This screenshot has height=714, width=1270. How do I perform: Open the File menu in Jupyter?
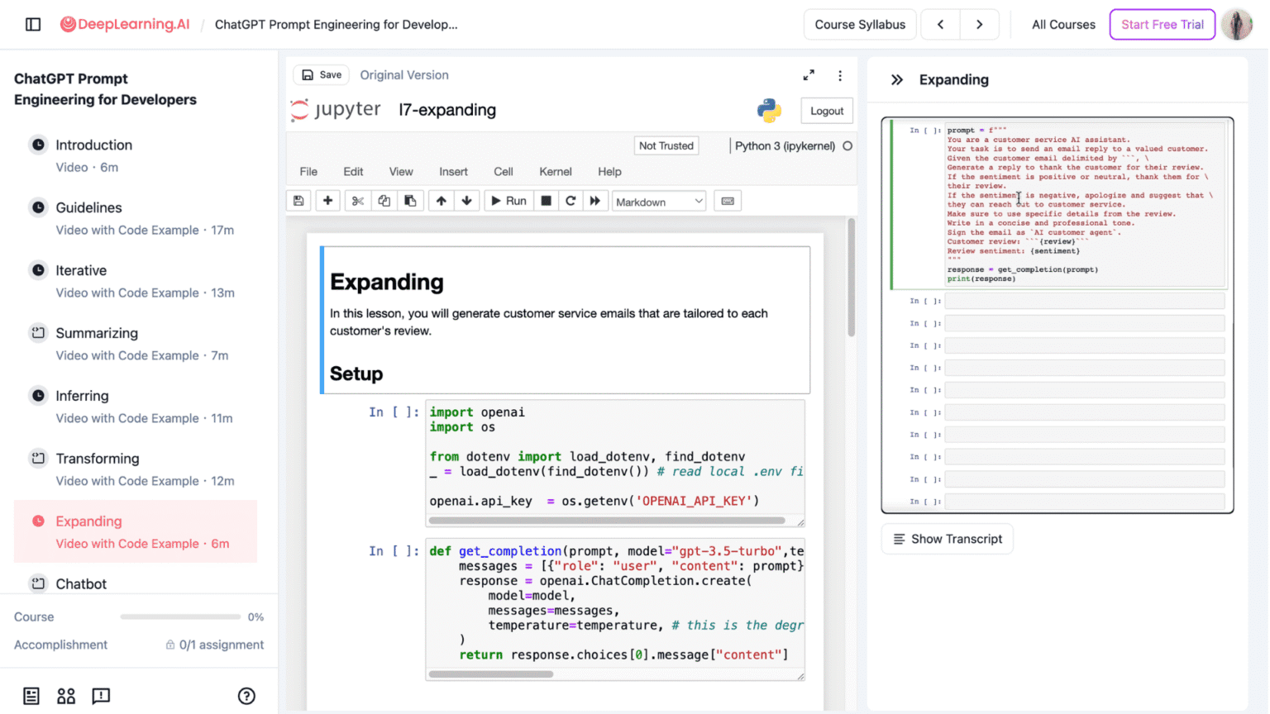tap(308, 172)
